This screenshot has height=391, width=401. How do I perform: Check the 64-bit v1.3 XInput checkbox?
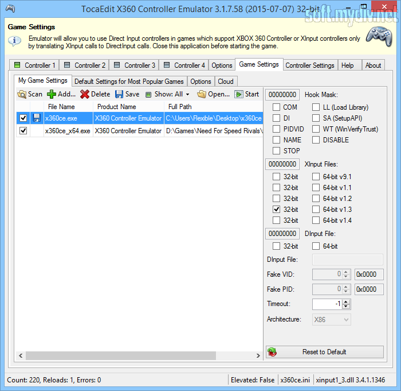coord(316,210)
